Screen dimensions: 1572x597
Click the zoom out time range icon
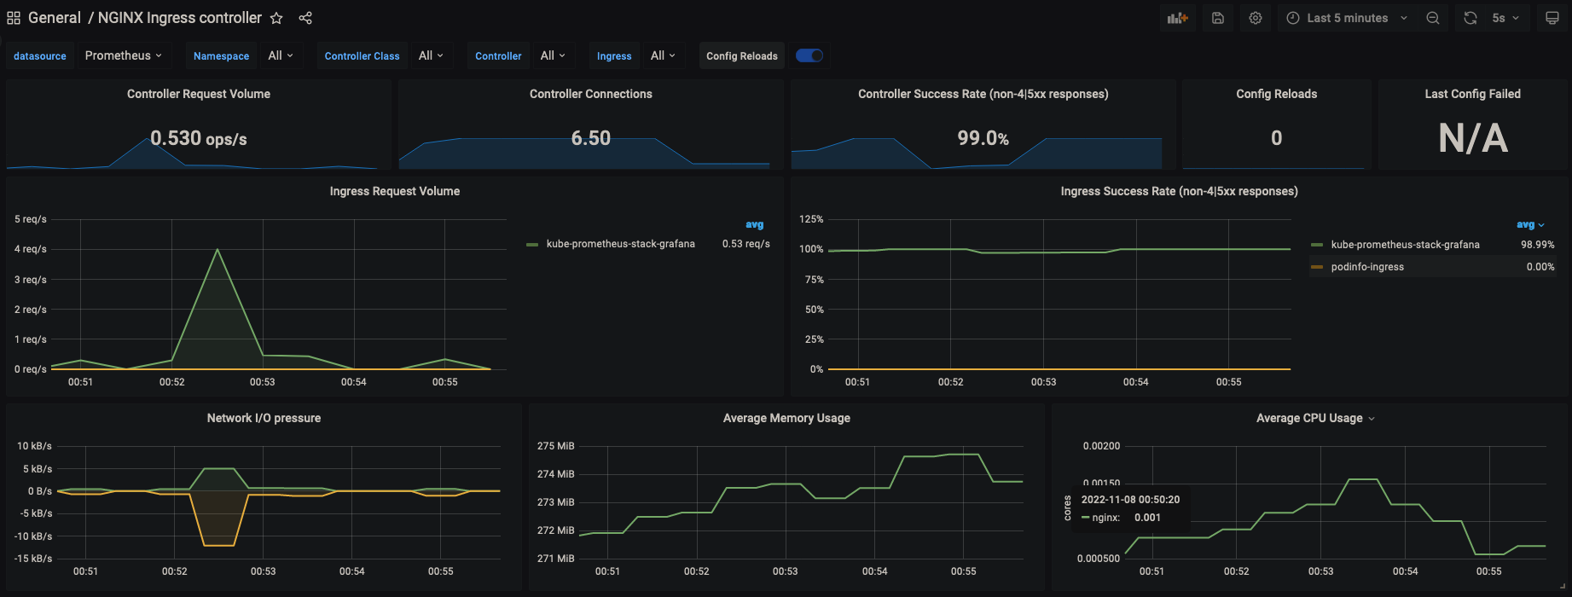point(1433,18)
